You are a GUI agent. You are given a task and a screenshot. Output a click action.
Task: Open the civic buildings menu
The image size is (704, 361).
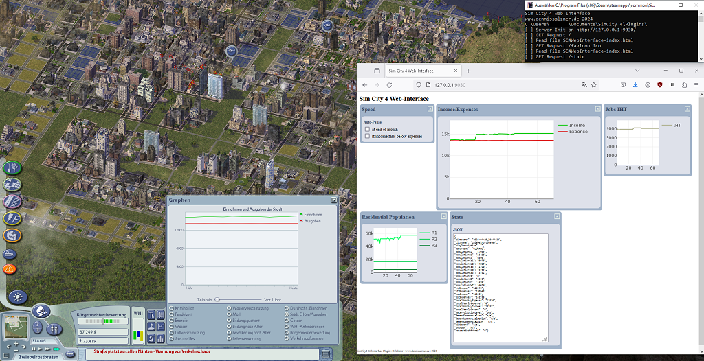[x=12, y=235]
